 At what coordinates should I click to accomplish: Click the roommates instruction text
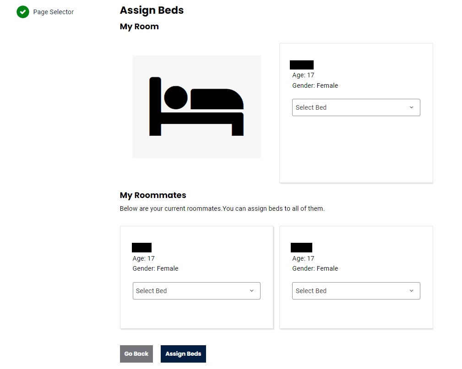click(222, 208)
